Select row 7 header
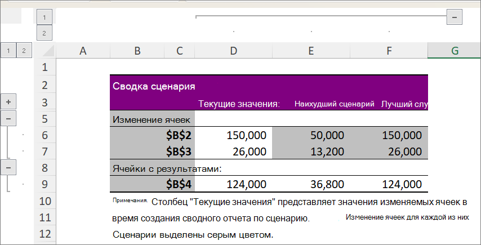481x245 pixels. click(x=45, y=151)
